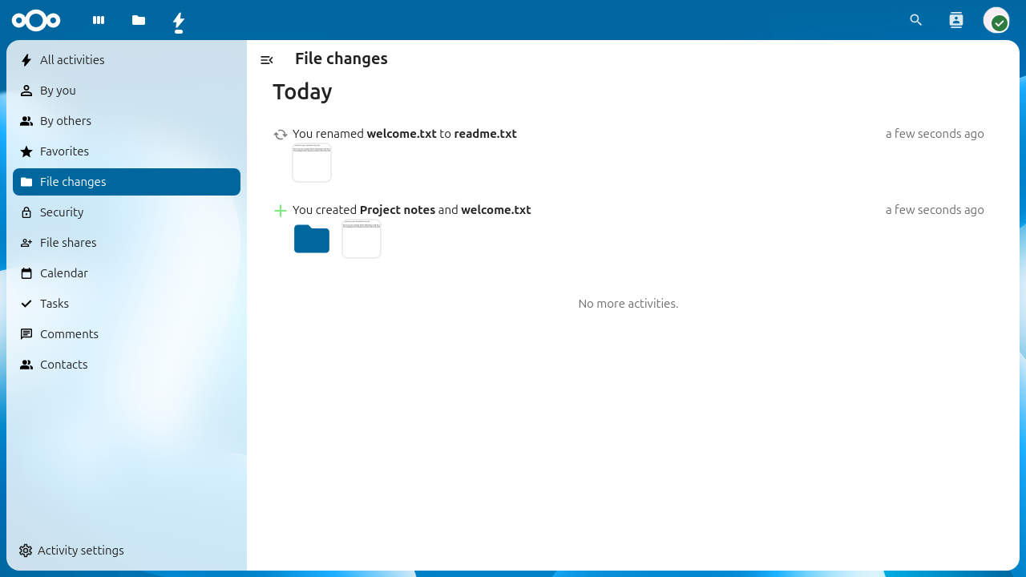
Task: Open the Files app from the top bar
Action: pyautogui.click(x=138, y=21)
